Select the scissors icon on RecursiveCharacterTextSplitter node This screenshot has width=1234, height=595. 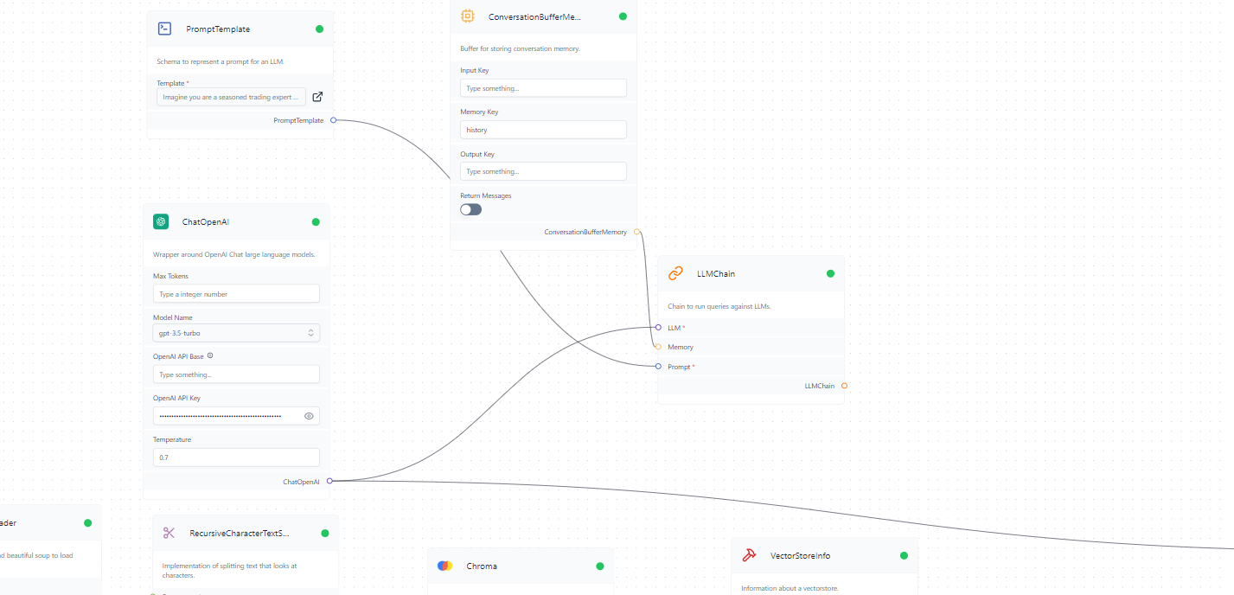[169, 533]
